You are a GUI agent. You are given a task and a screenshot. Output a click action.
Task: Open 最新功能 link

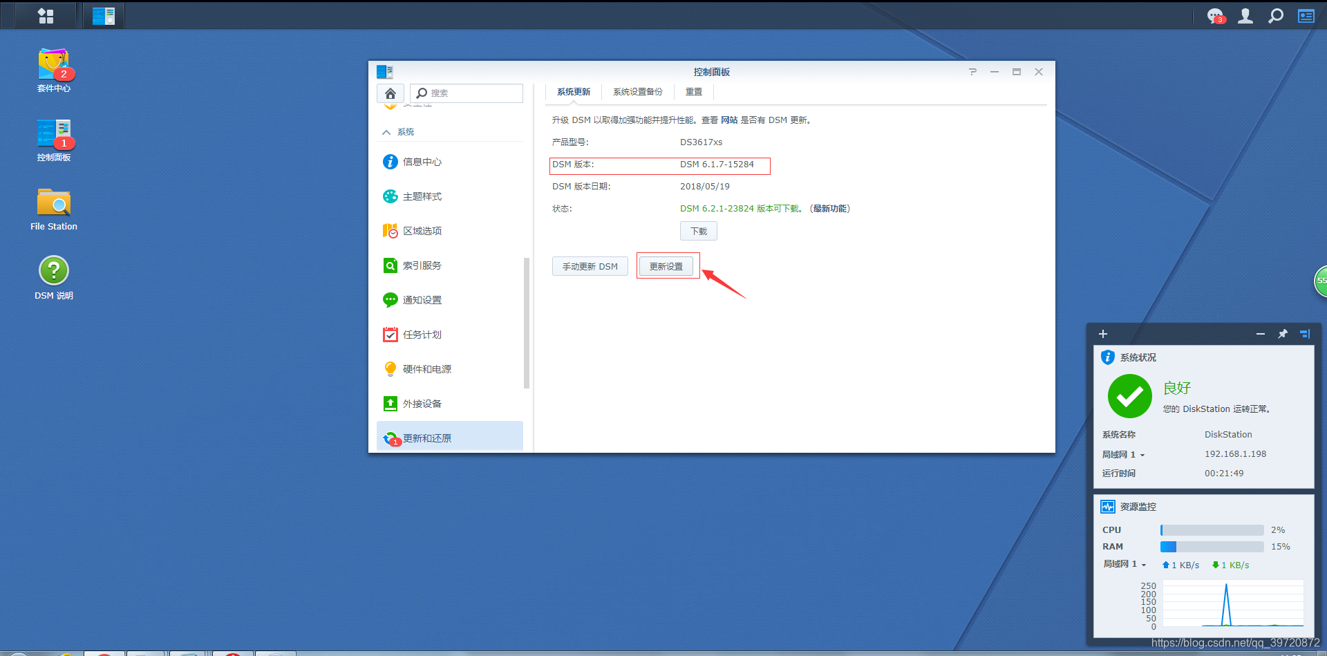(x=830, y=209)
